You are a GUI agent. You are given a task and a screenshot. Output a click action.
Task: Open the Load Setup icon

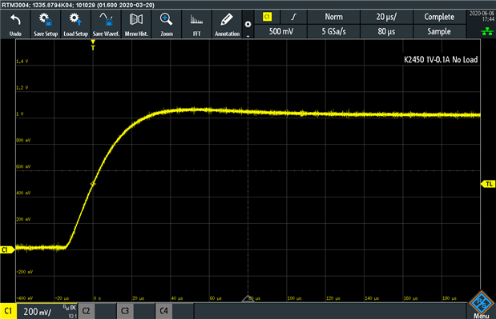pos(75,24)
